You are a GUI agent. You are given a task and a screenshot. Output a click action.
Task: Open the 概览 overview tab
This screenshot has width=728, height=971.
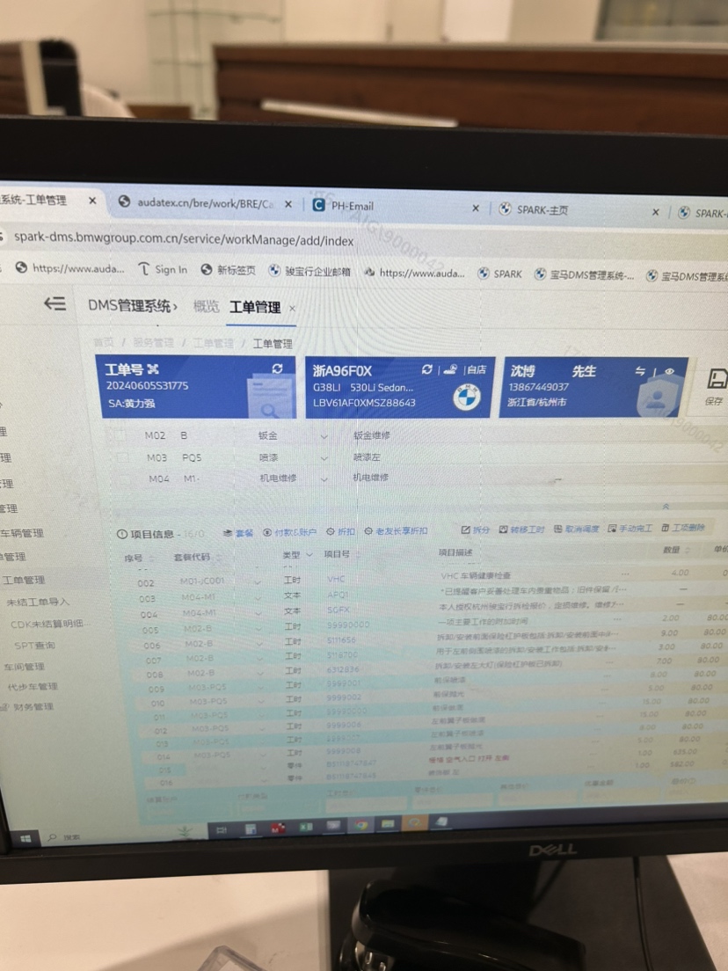(x=206, y=306)
